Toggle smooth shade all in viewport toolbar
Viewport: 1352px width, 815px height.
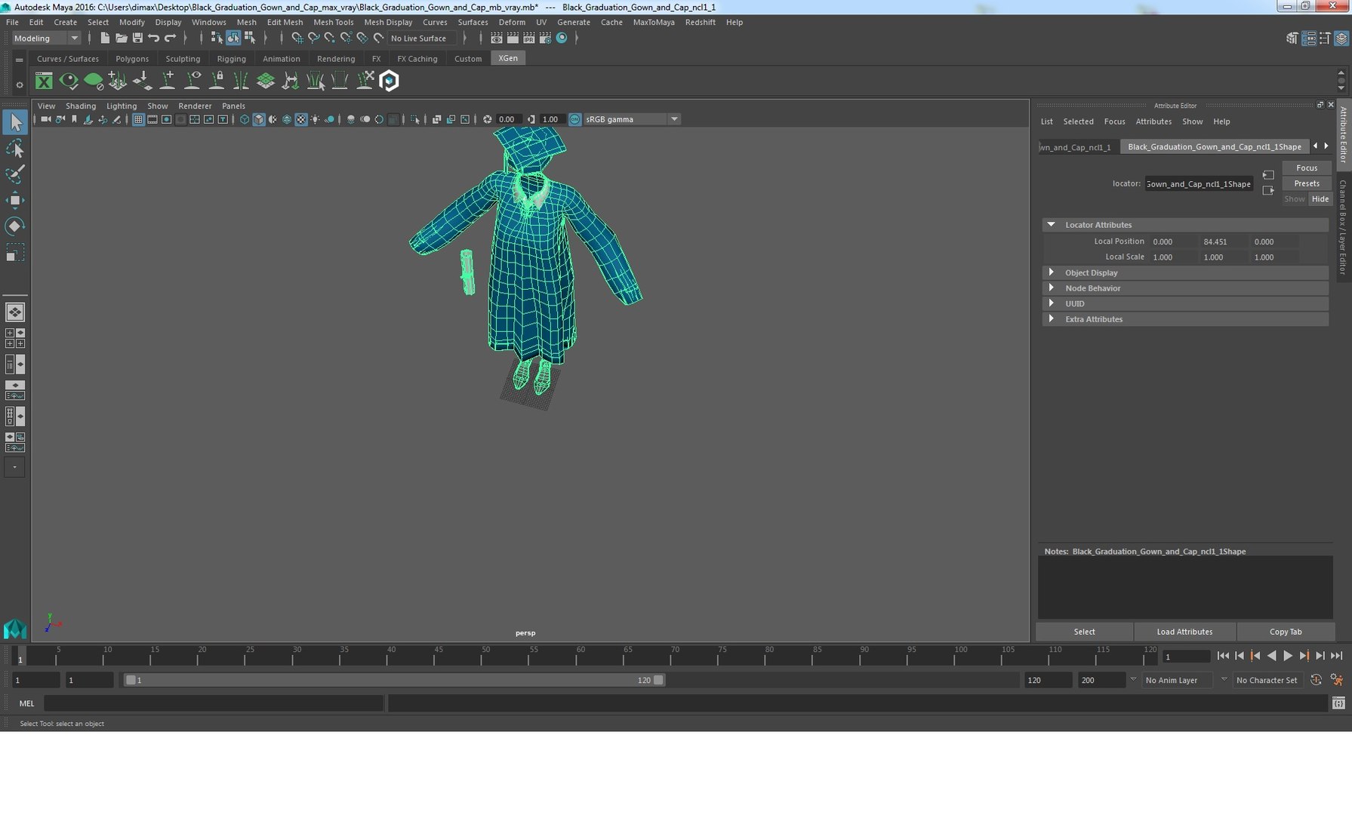(259, 119)
